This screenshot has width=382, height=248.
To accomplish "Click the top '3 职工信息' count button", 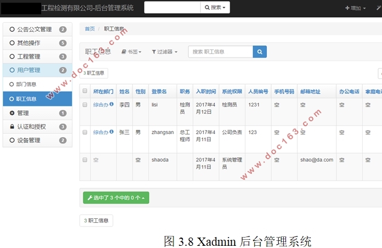I will (x=94, y=73).
